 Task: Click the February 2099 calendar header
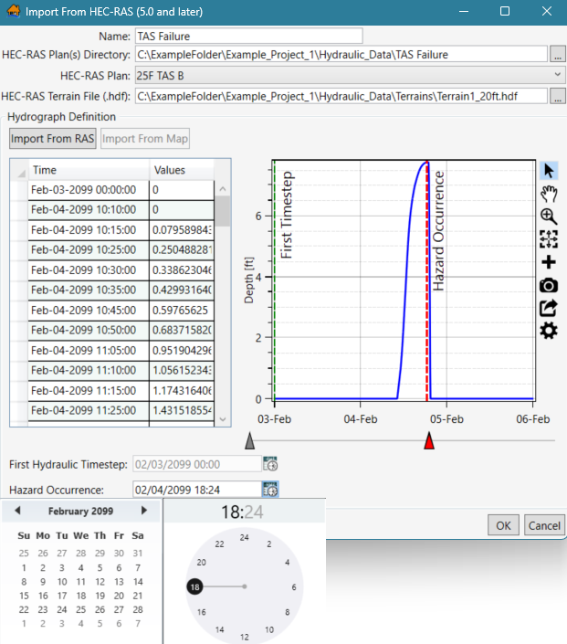click(80, 511)
